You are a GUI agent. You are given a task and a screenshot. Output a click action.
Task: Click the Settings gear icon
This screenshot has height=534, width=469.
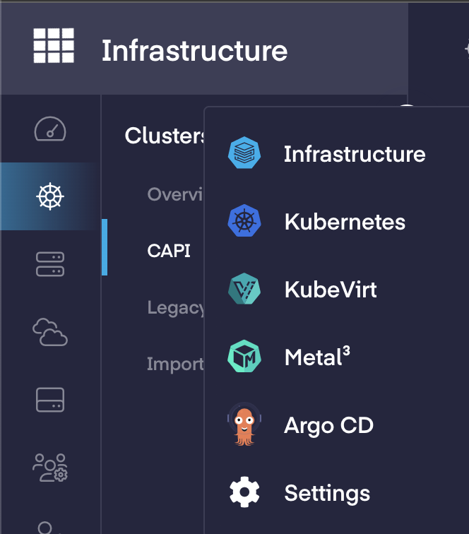244,493
